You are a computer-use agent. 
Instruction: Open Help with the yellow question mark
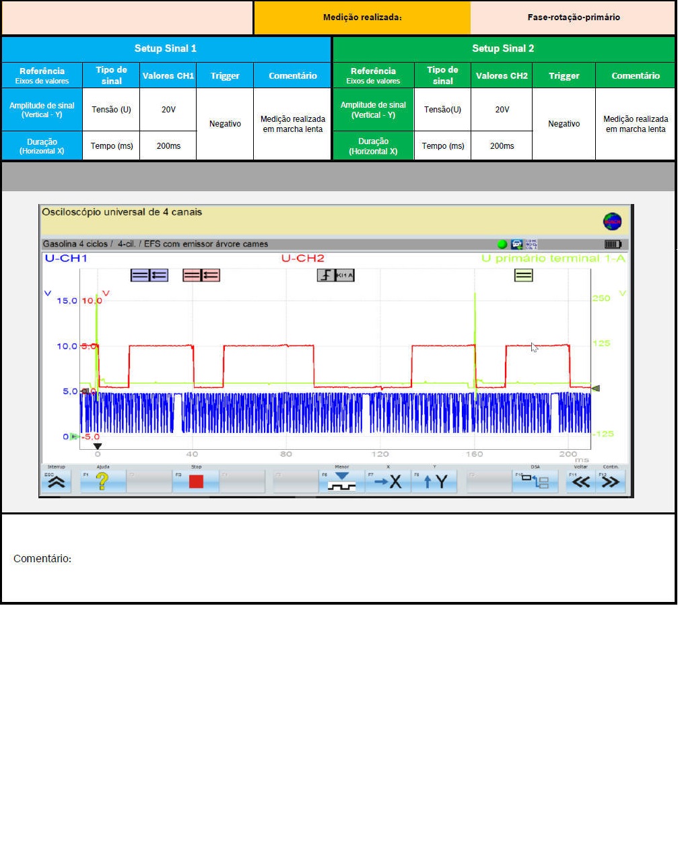[102, 481]
